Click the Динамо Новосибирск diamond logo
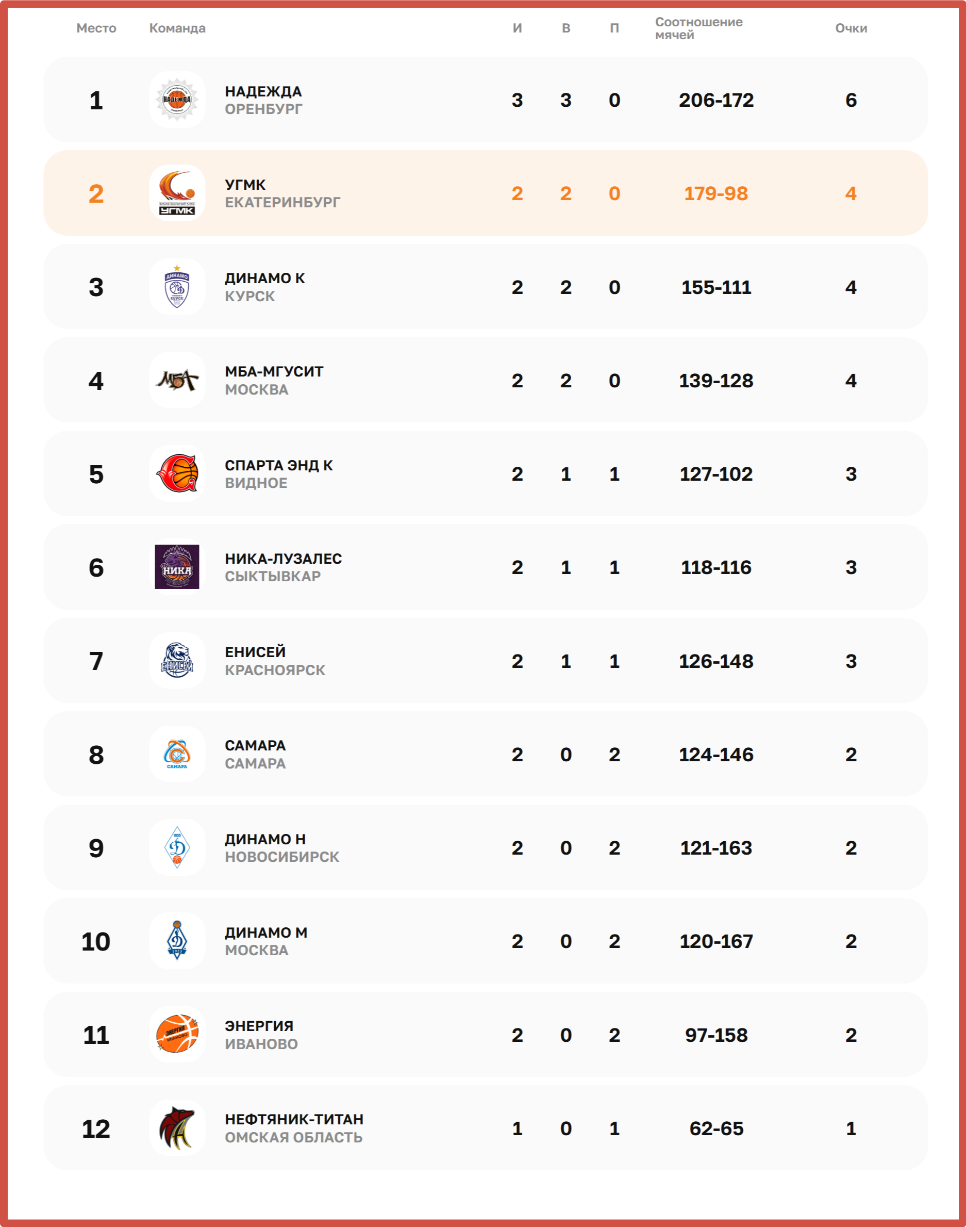The width and height of the screenshot is (966, 1227). [x=177, y=847]
